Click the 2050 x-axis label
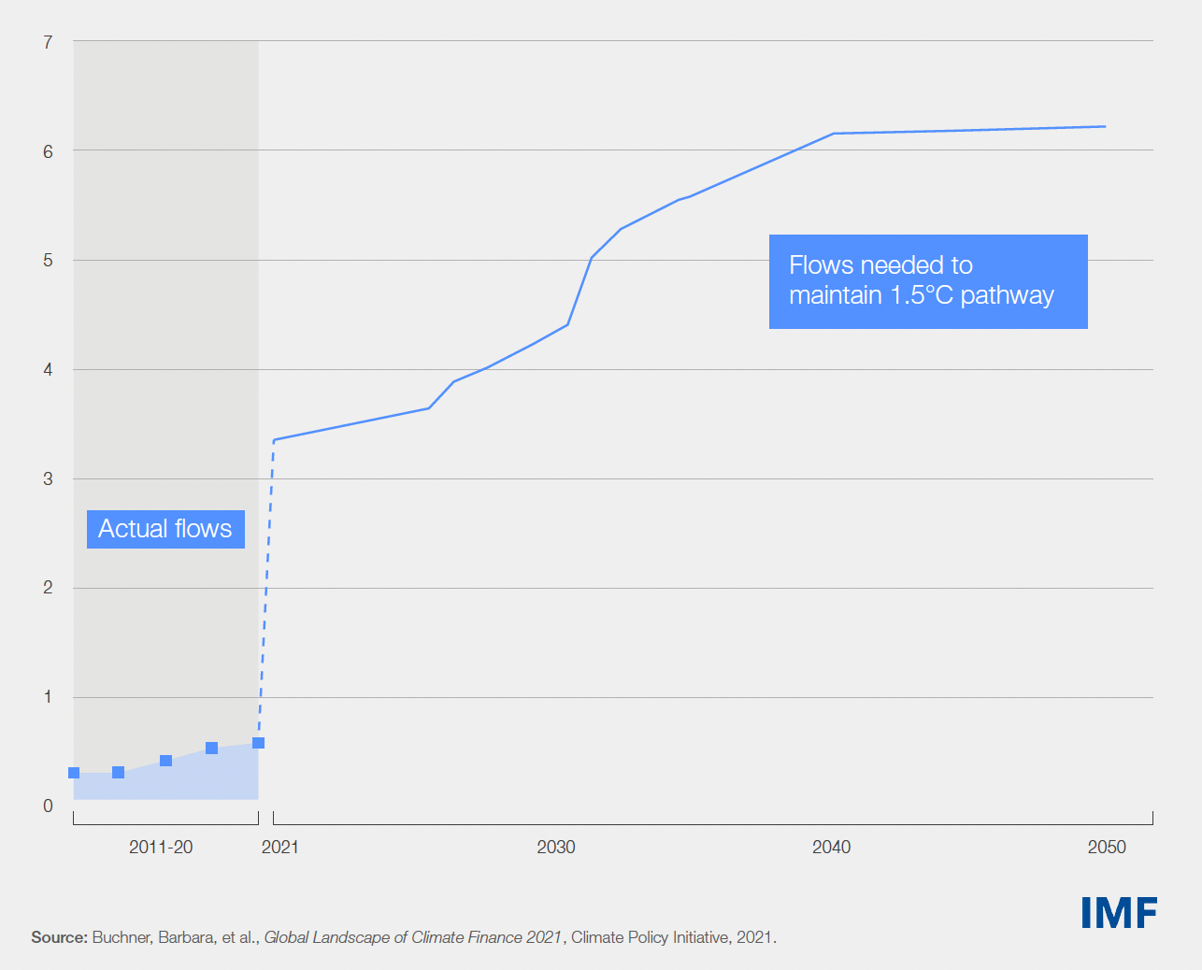 1107,847
